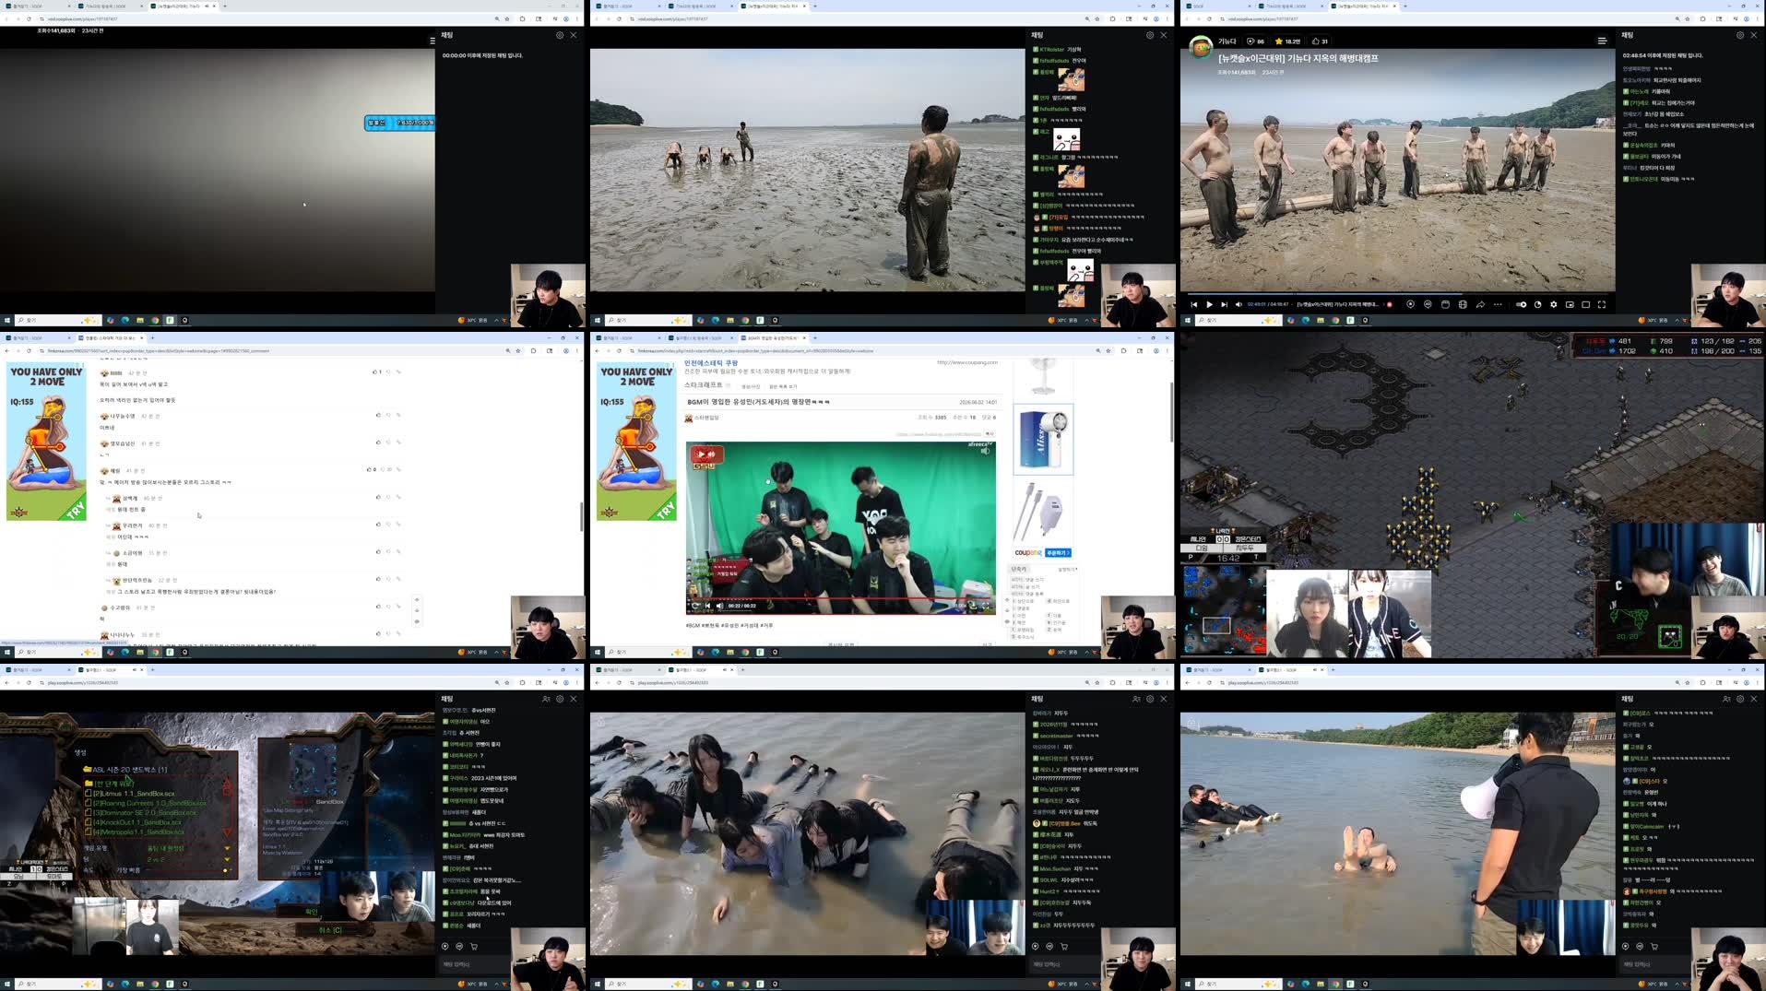Expand the 2 vs 2 team dropdown

coord(227,859)
